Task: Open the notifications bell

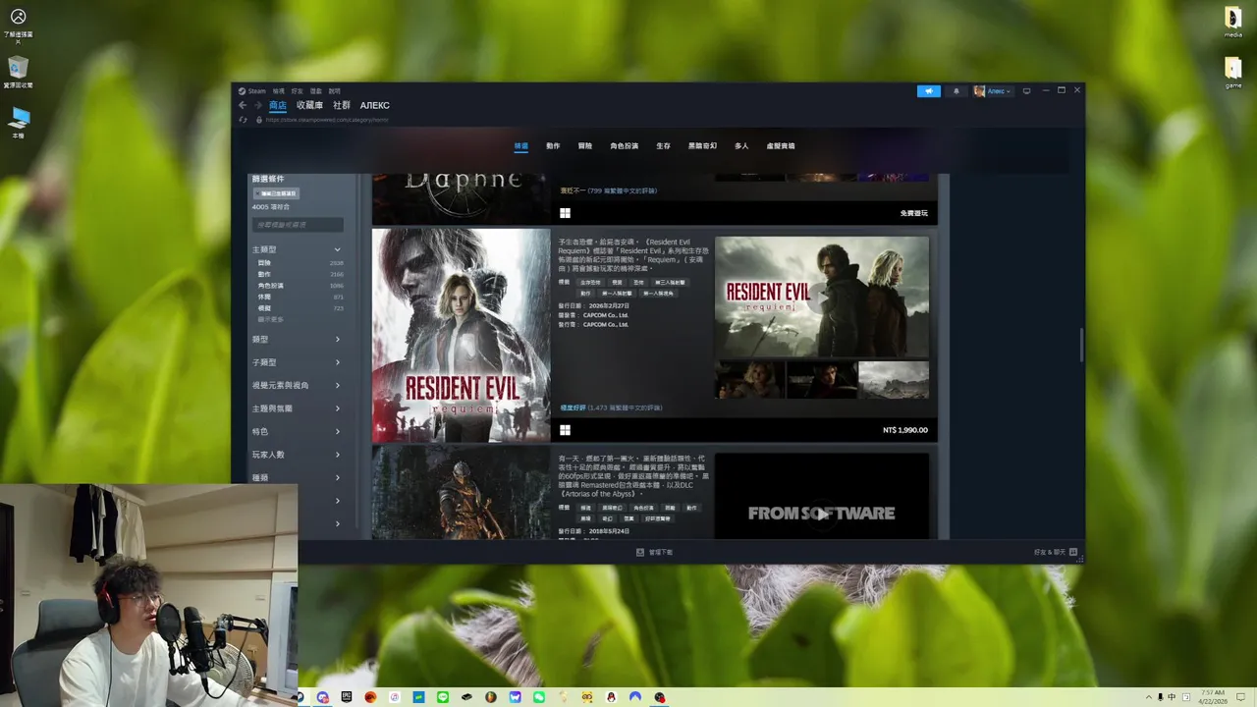Action: (956, 91)
